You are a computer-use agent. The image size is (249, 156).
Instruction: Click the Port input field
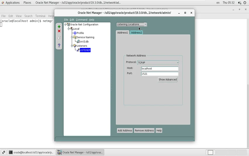[x=159, y=74]
